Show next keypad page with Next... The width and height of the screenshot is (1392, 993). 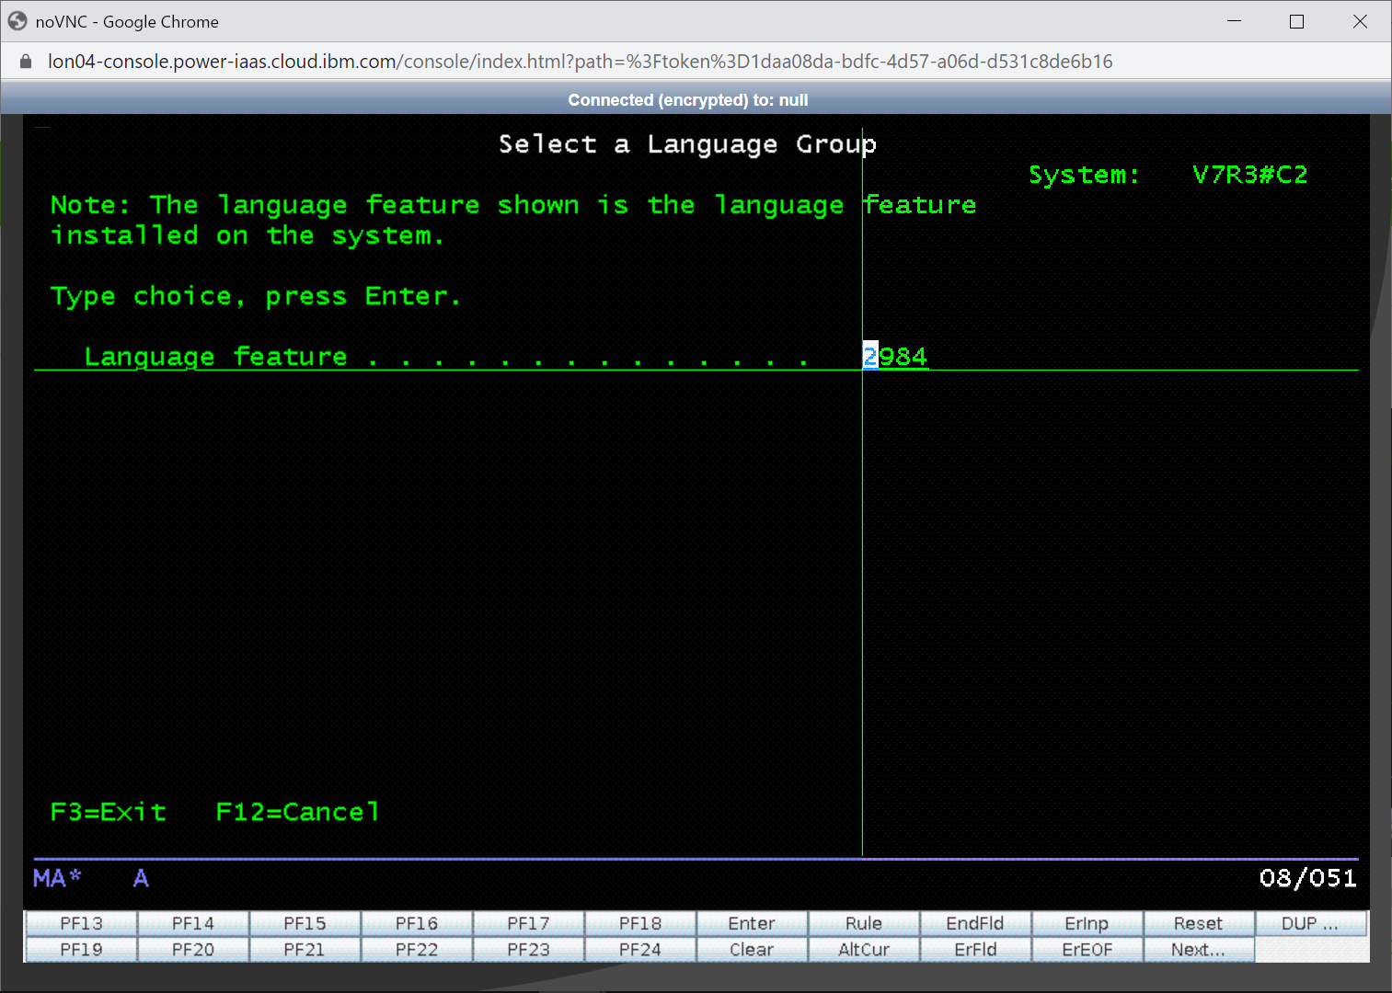click(x=1199, y=950)
